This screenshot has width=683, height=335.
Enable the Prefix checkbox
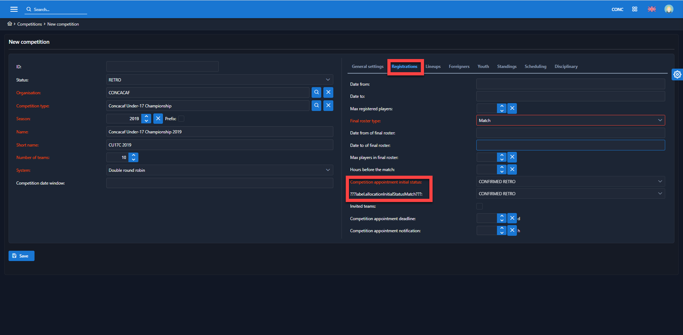click(181, 119)
